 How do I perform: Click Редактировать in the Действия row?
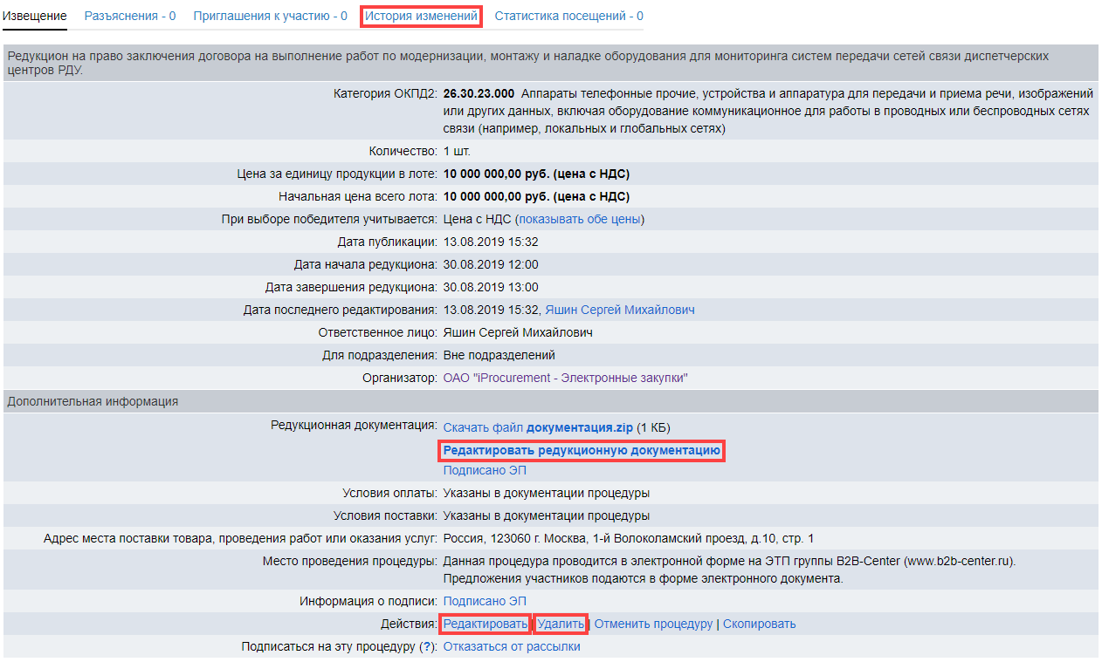(486, 624)
